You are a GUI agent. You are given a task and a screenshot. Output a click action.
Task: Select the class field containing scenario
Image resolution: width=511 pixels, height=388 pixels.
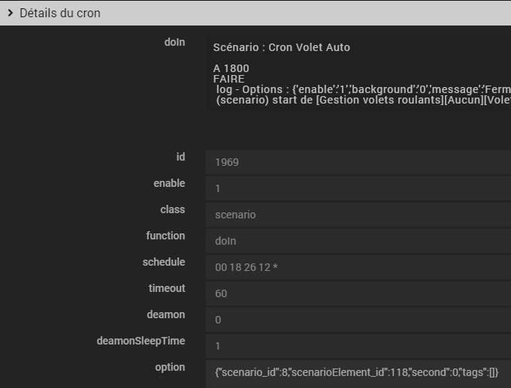point(358,215)
